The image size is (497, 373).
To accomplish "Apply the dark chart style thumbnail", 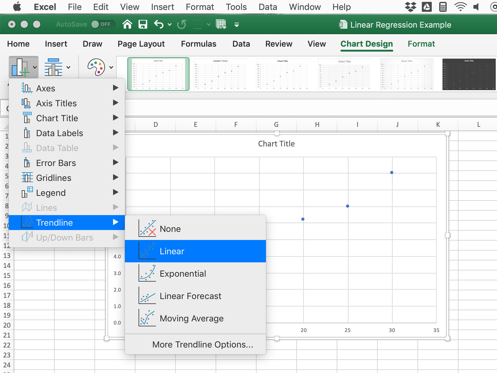I will coord(469,74).
